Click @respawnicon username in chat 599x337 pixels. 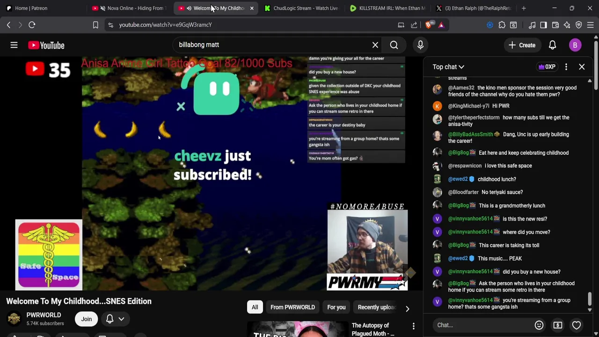pyautogui.click(x=465, y=166)
